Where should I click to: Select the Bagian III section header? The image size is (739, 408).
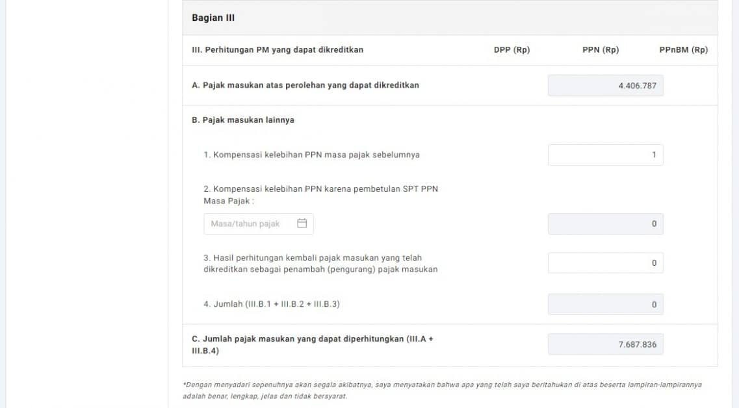pyautogui.click(x=213, y=18)
